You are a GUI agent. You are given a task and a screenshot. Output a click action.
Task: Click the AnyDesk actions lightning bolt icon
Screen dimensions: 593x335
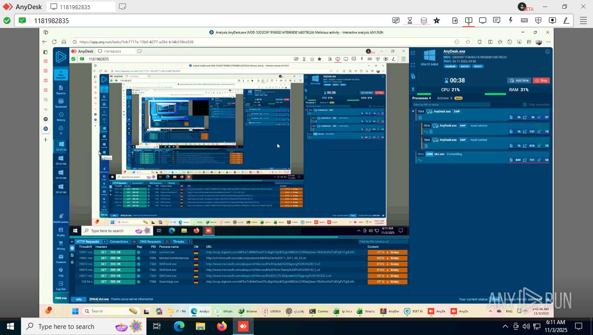[511, 21]
